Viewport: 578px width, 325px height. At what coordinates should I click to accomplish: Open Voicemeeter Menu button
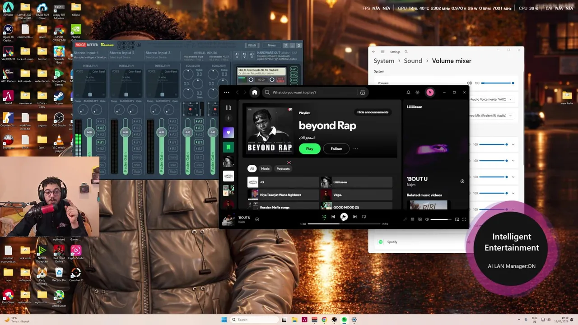click(271, 46)
